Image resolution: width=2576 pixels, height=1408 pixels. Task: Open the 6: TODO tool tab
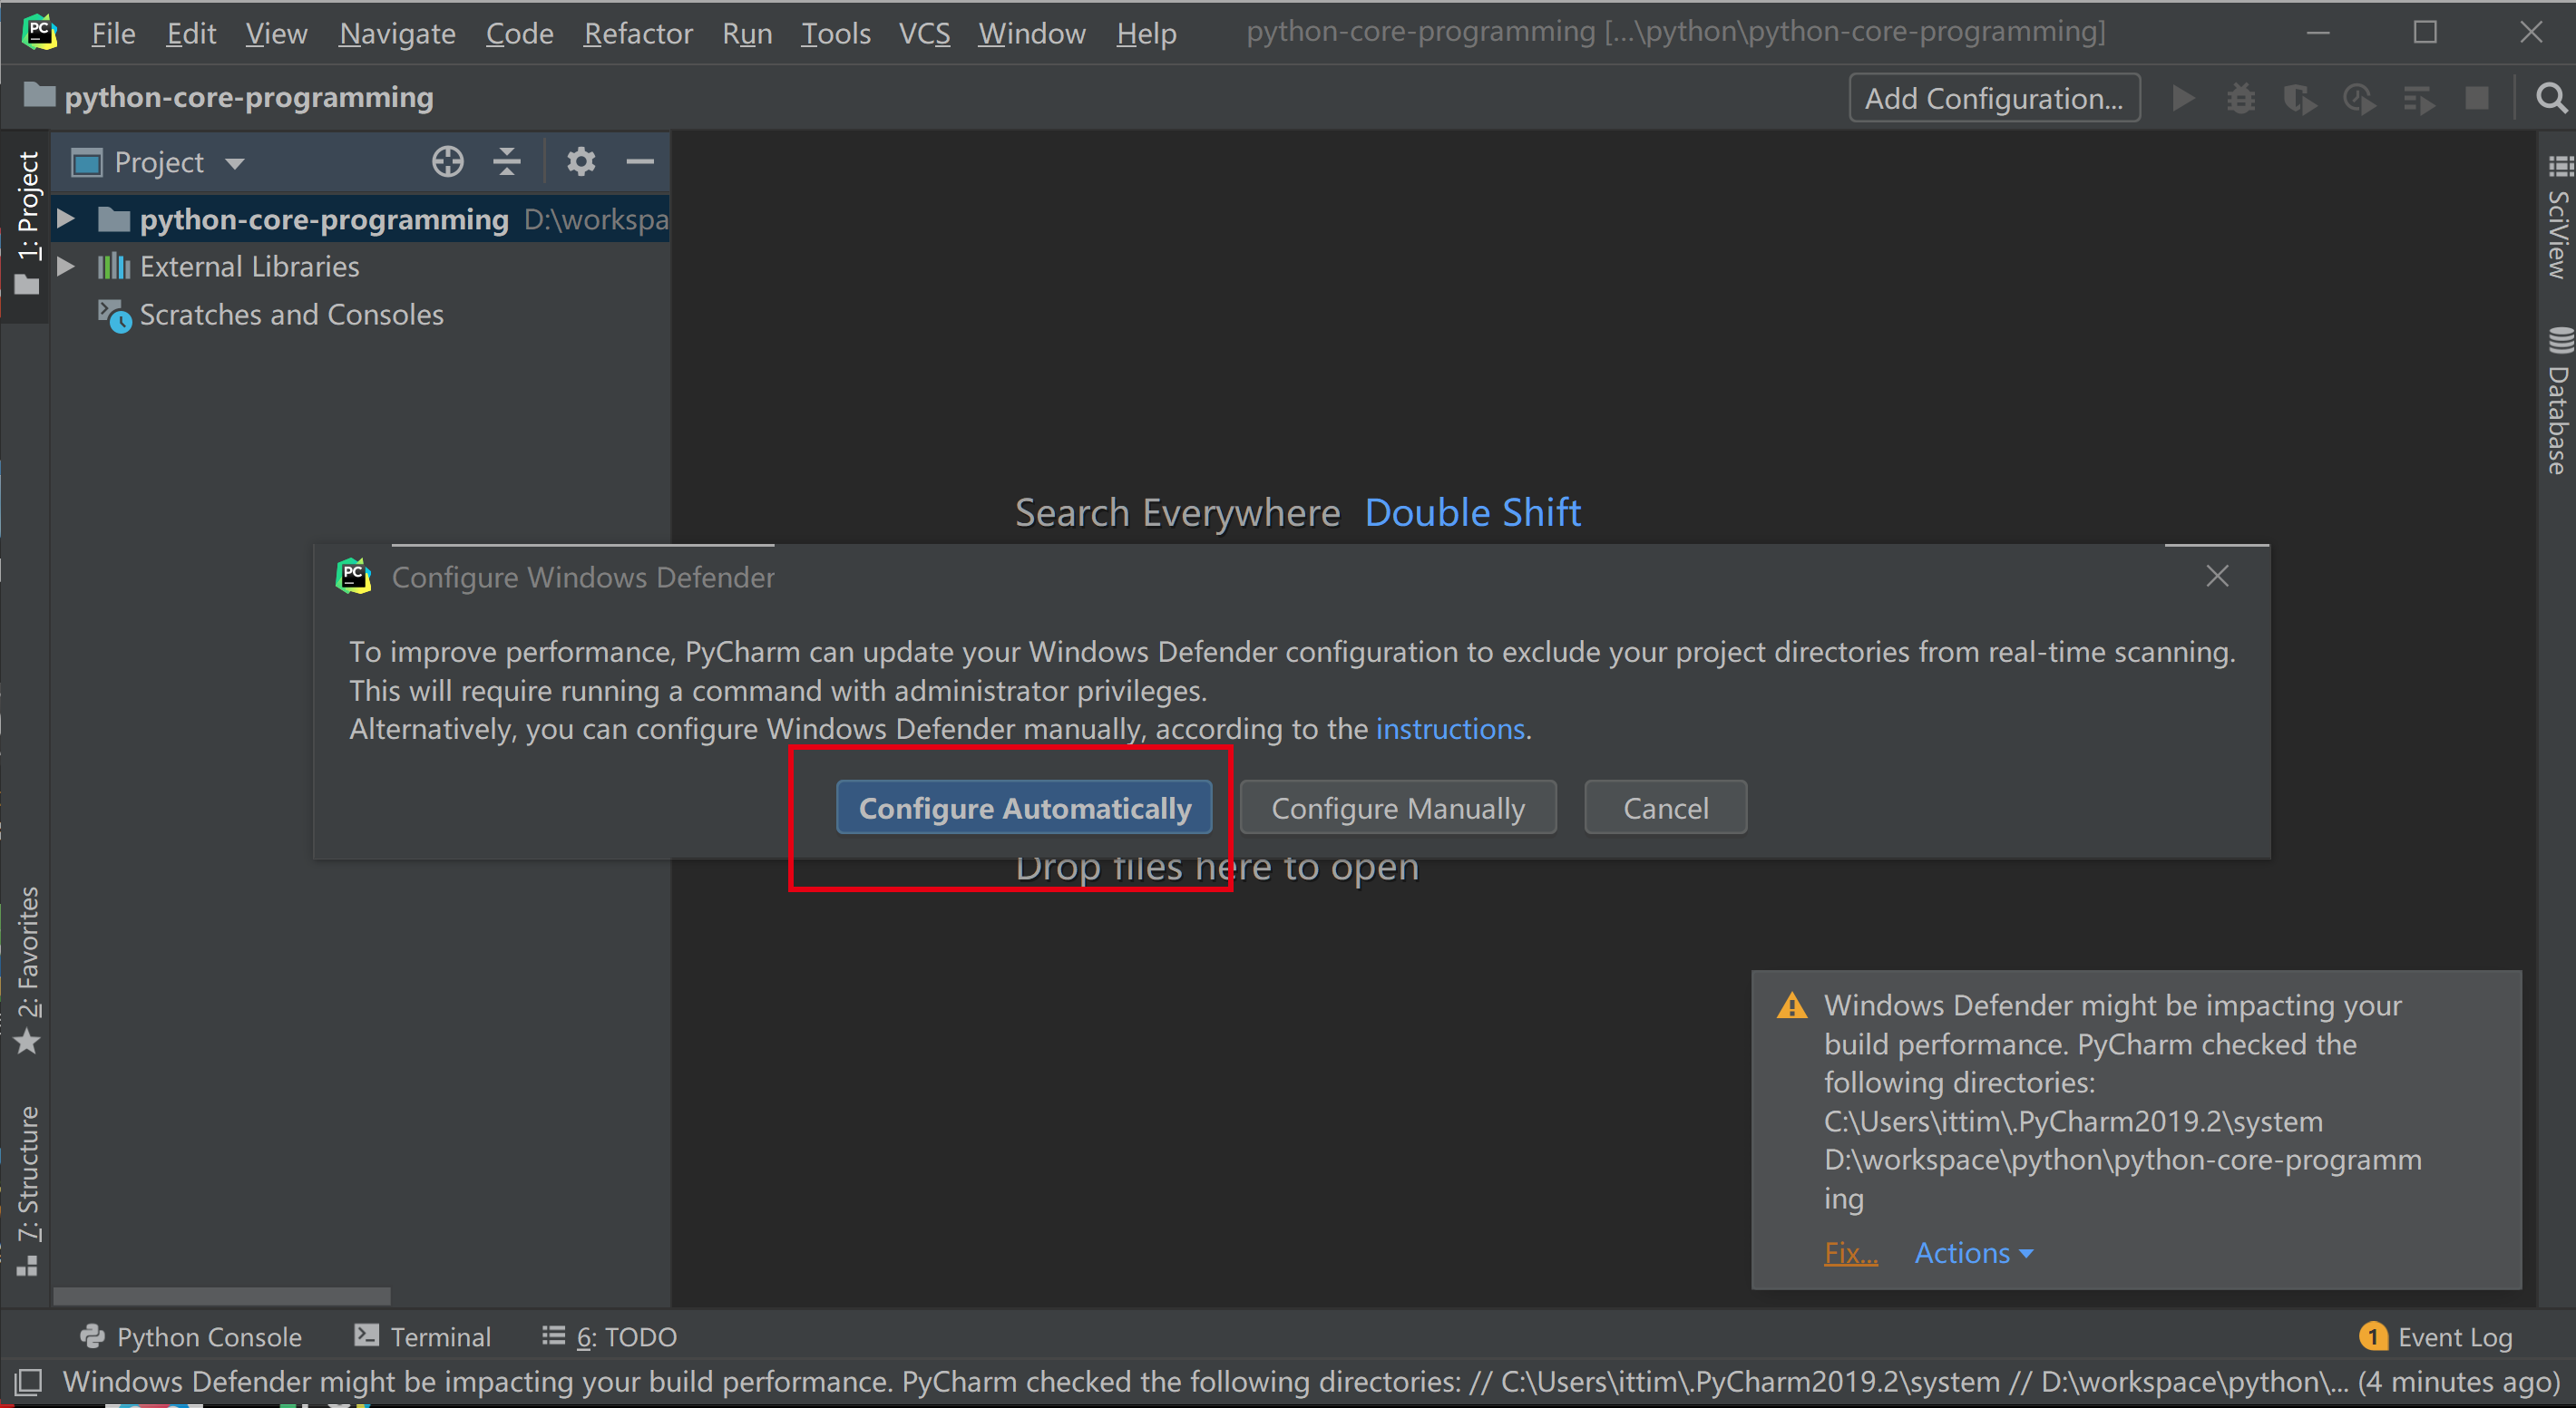point(609,1336)
